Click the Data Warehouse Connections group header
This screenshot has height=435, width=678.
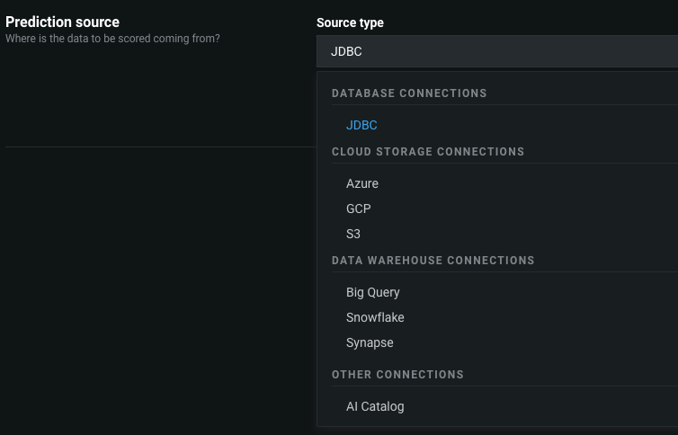pos(433,261)
